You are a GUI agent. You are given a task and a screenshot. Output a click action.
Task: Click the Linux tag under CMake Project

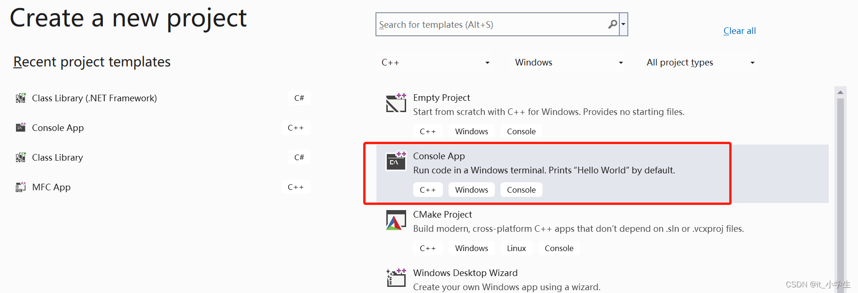[516, 248]
